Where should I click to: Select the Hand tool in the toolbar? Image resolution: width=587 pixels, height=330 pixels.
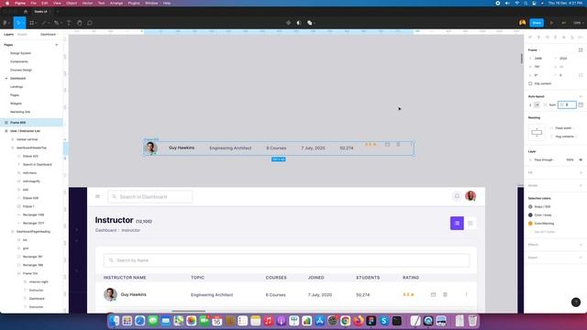point(80,23)
